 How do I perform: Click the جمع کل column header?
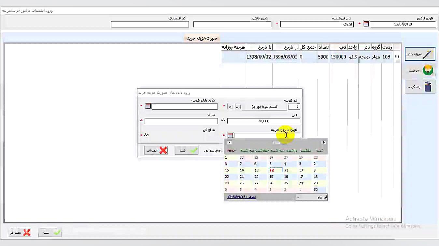[x=308, y=47]
